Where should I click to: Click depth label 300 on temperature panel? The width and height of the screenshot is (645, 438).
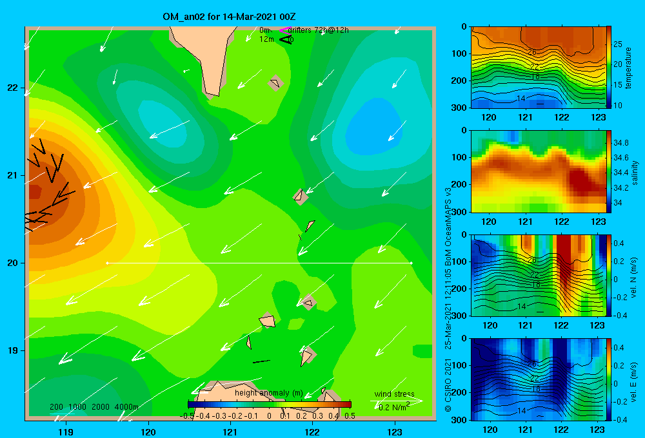click(460, 108)
